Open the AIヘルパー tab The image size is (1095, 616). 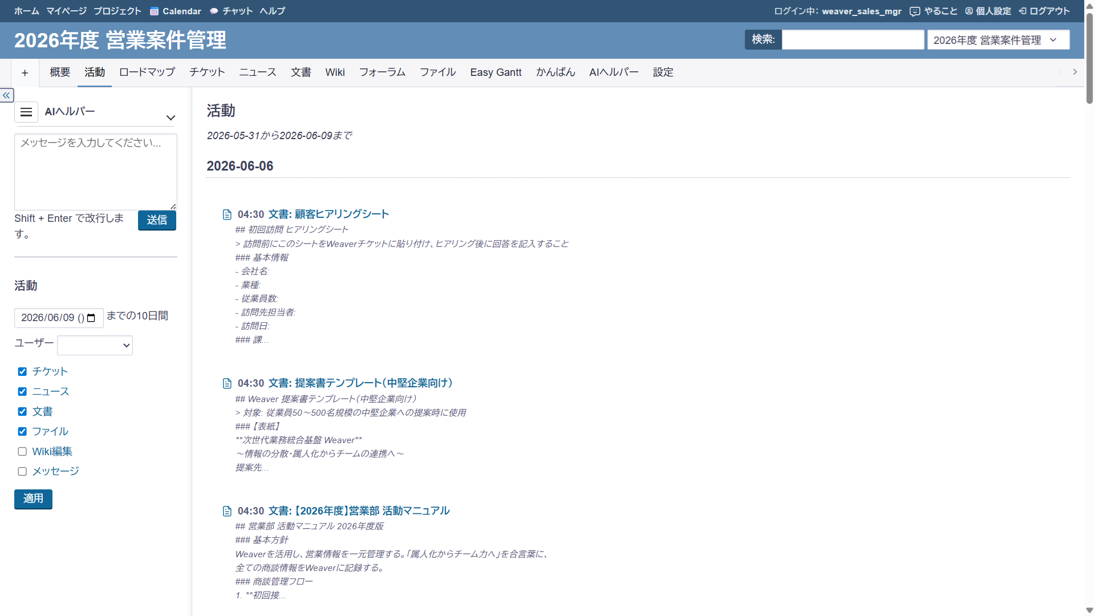[x=614, y=72]
